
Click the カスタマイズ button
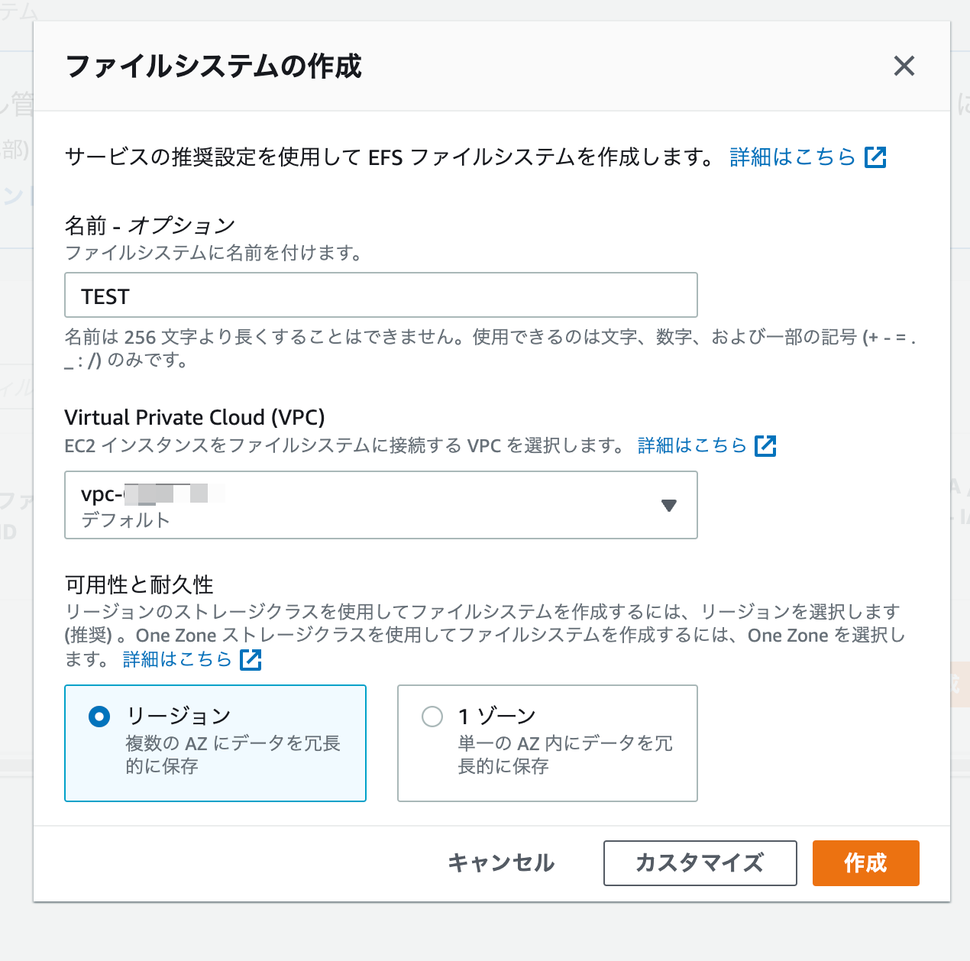(700, 862)
